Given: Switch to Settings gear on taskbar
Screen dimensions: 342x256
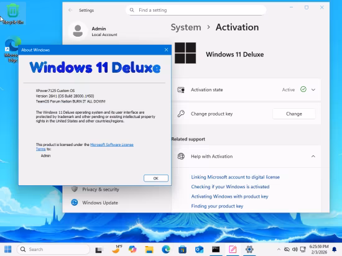Looking at the screenshot, I should (249, 249).
